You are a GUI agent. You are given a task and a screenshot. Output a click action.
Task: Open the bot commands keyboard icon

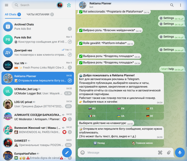(x=160, y=152)
